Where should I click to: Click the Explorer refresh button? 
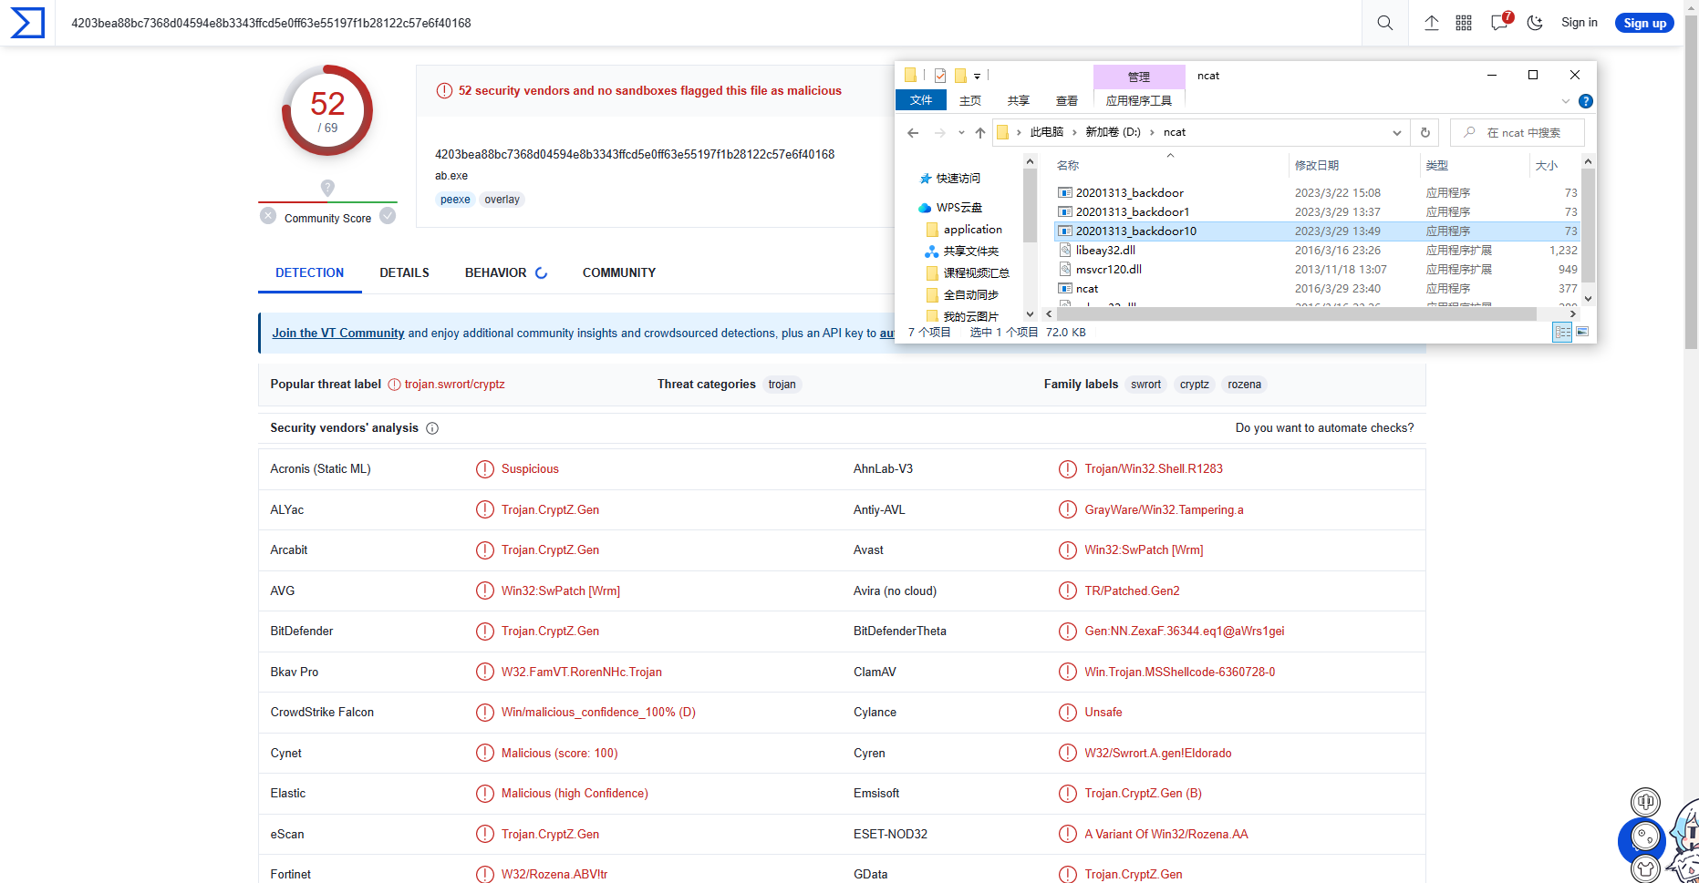[x=1425, y=133]
